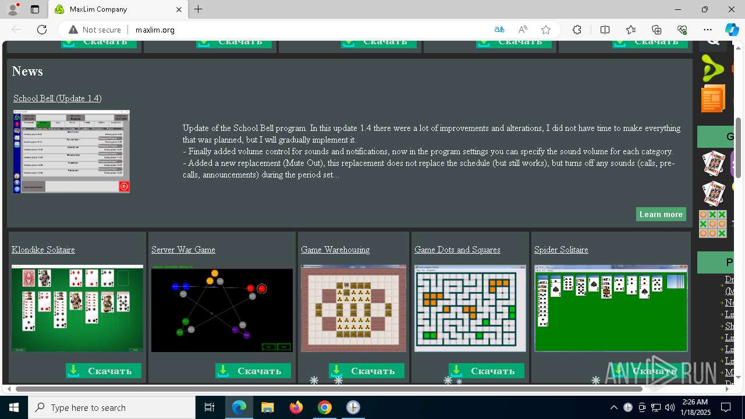Viewport: 745px width, 419px height.
Task: Open the notification center icon
Action: pyautogui.click(x=726, y=407)
